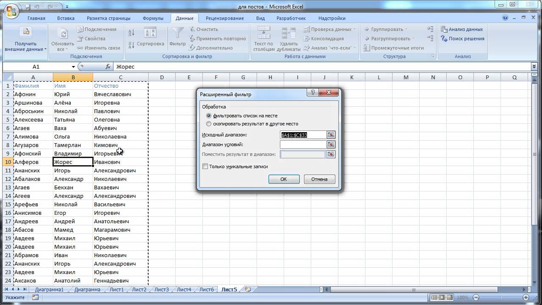This screenshot has height=305, width=542.
Task: Click Remove Duplicates icon
Action: pos(289,33)
